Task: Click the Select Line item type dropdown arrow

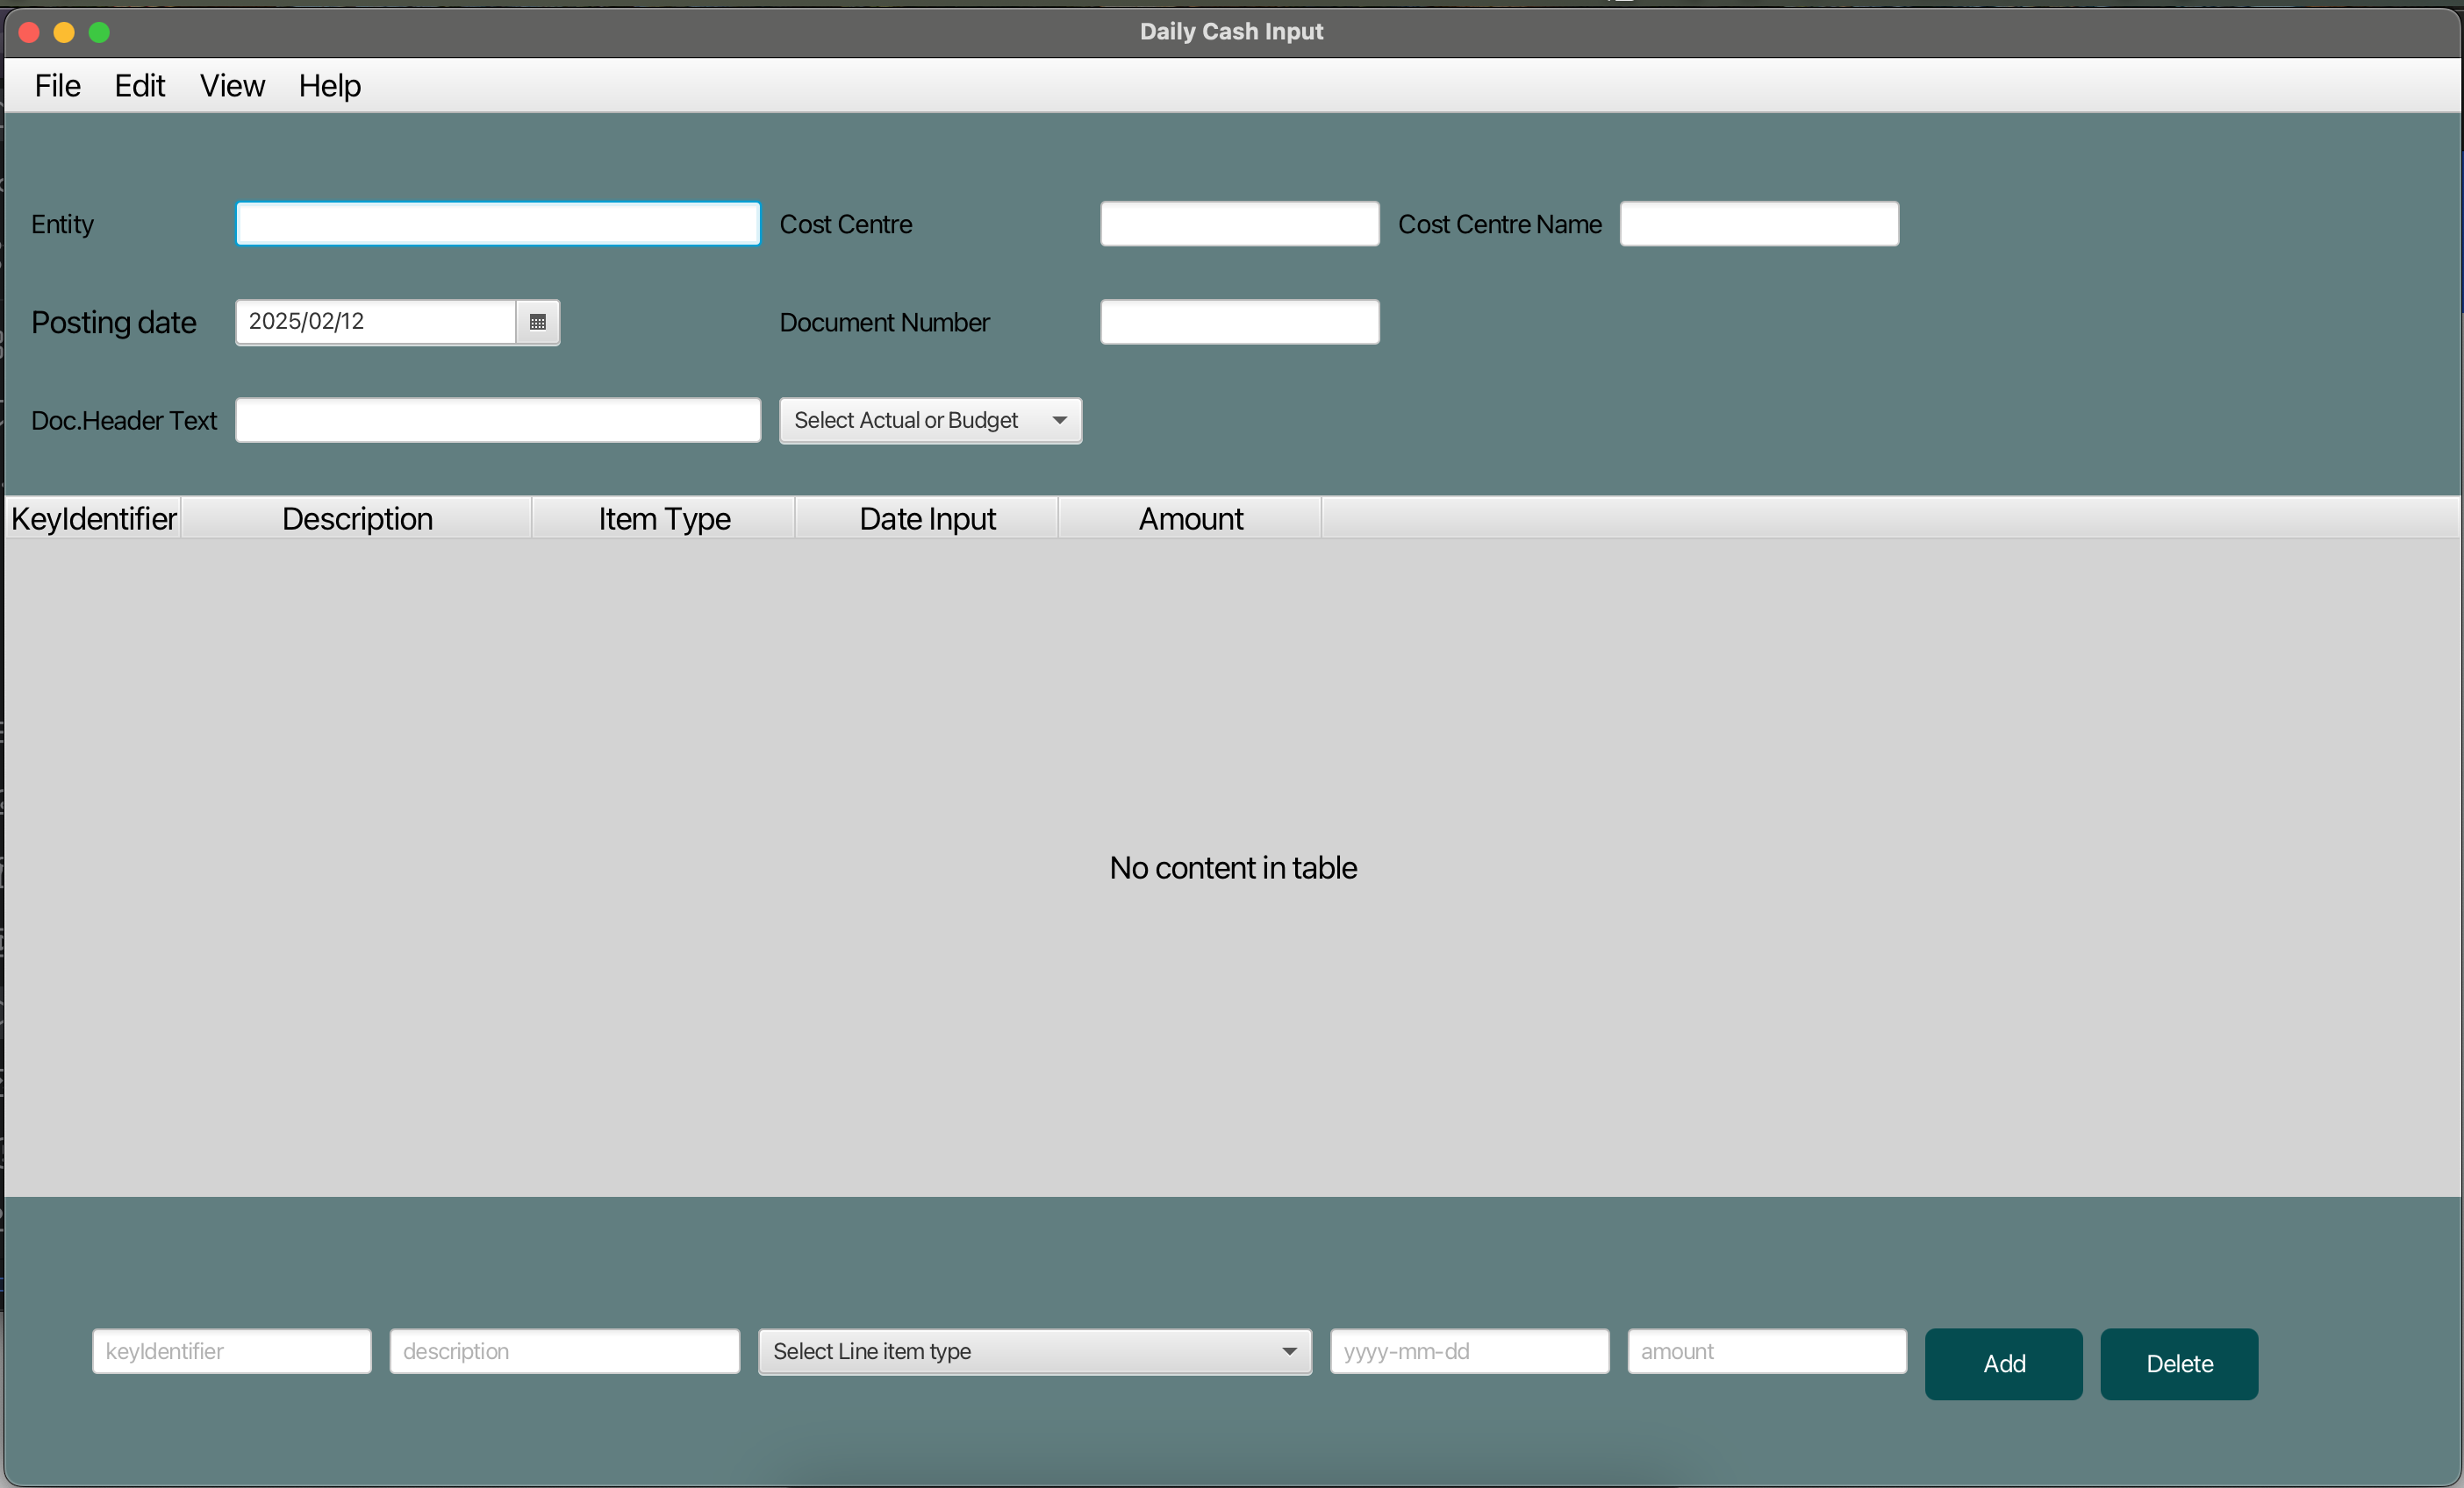Action: coord(1288,1351)
